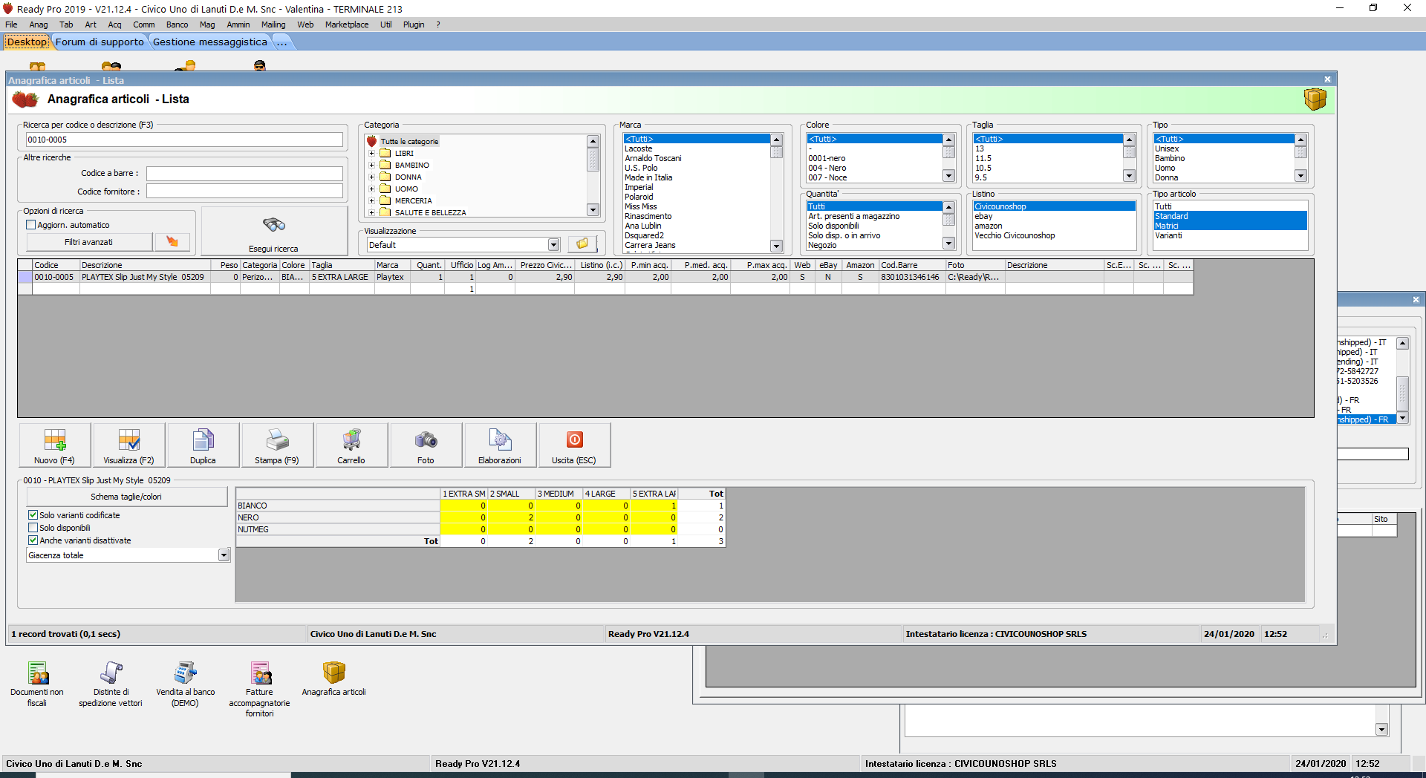This screenshot has height=778, width=1426.
Task: Switch to Forum di supporto tab
Action: click(x=100, y=42)
